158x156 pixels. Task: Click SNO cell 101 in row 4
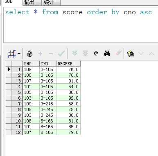[x=31, y=87]
